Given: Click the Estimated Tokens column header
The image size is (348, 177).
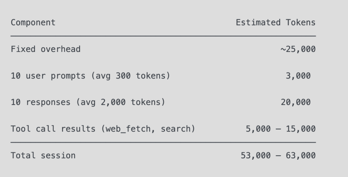Looking at the screenshot, I should (276, 23).
